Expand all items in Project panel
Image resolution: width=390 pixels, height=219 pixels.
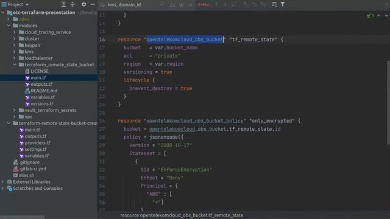63,4
